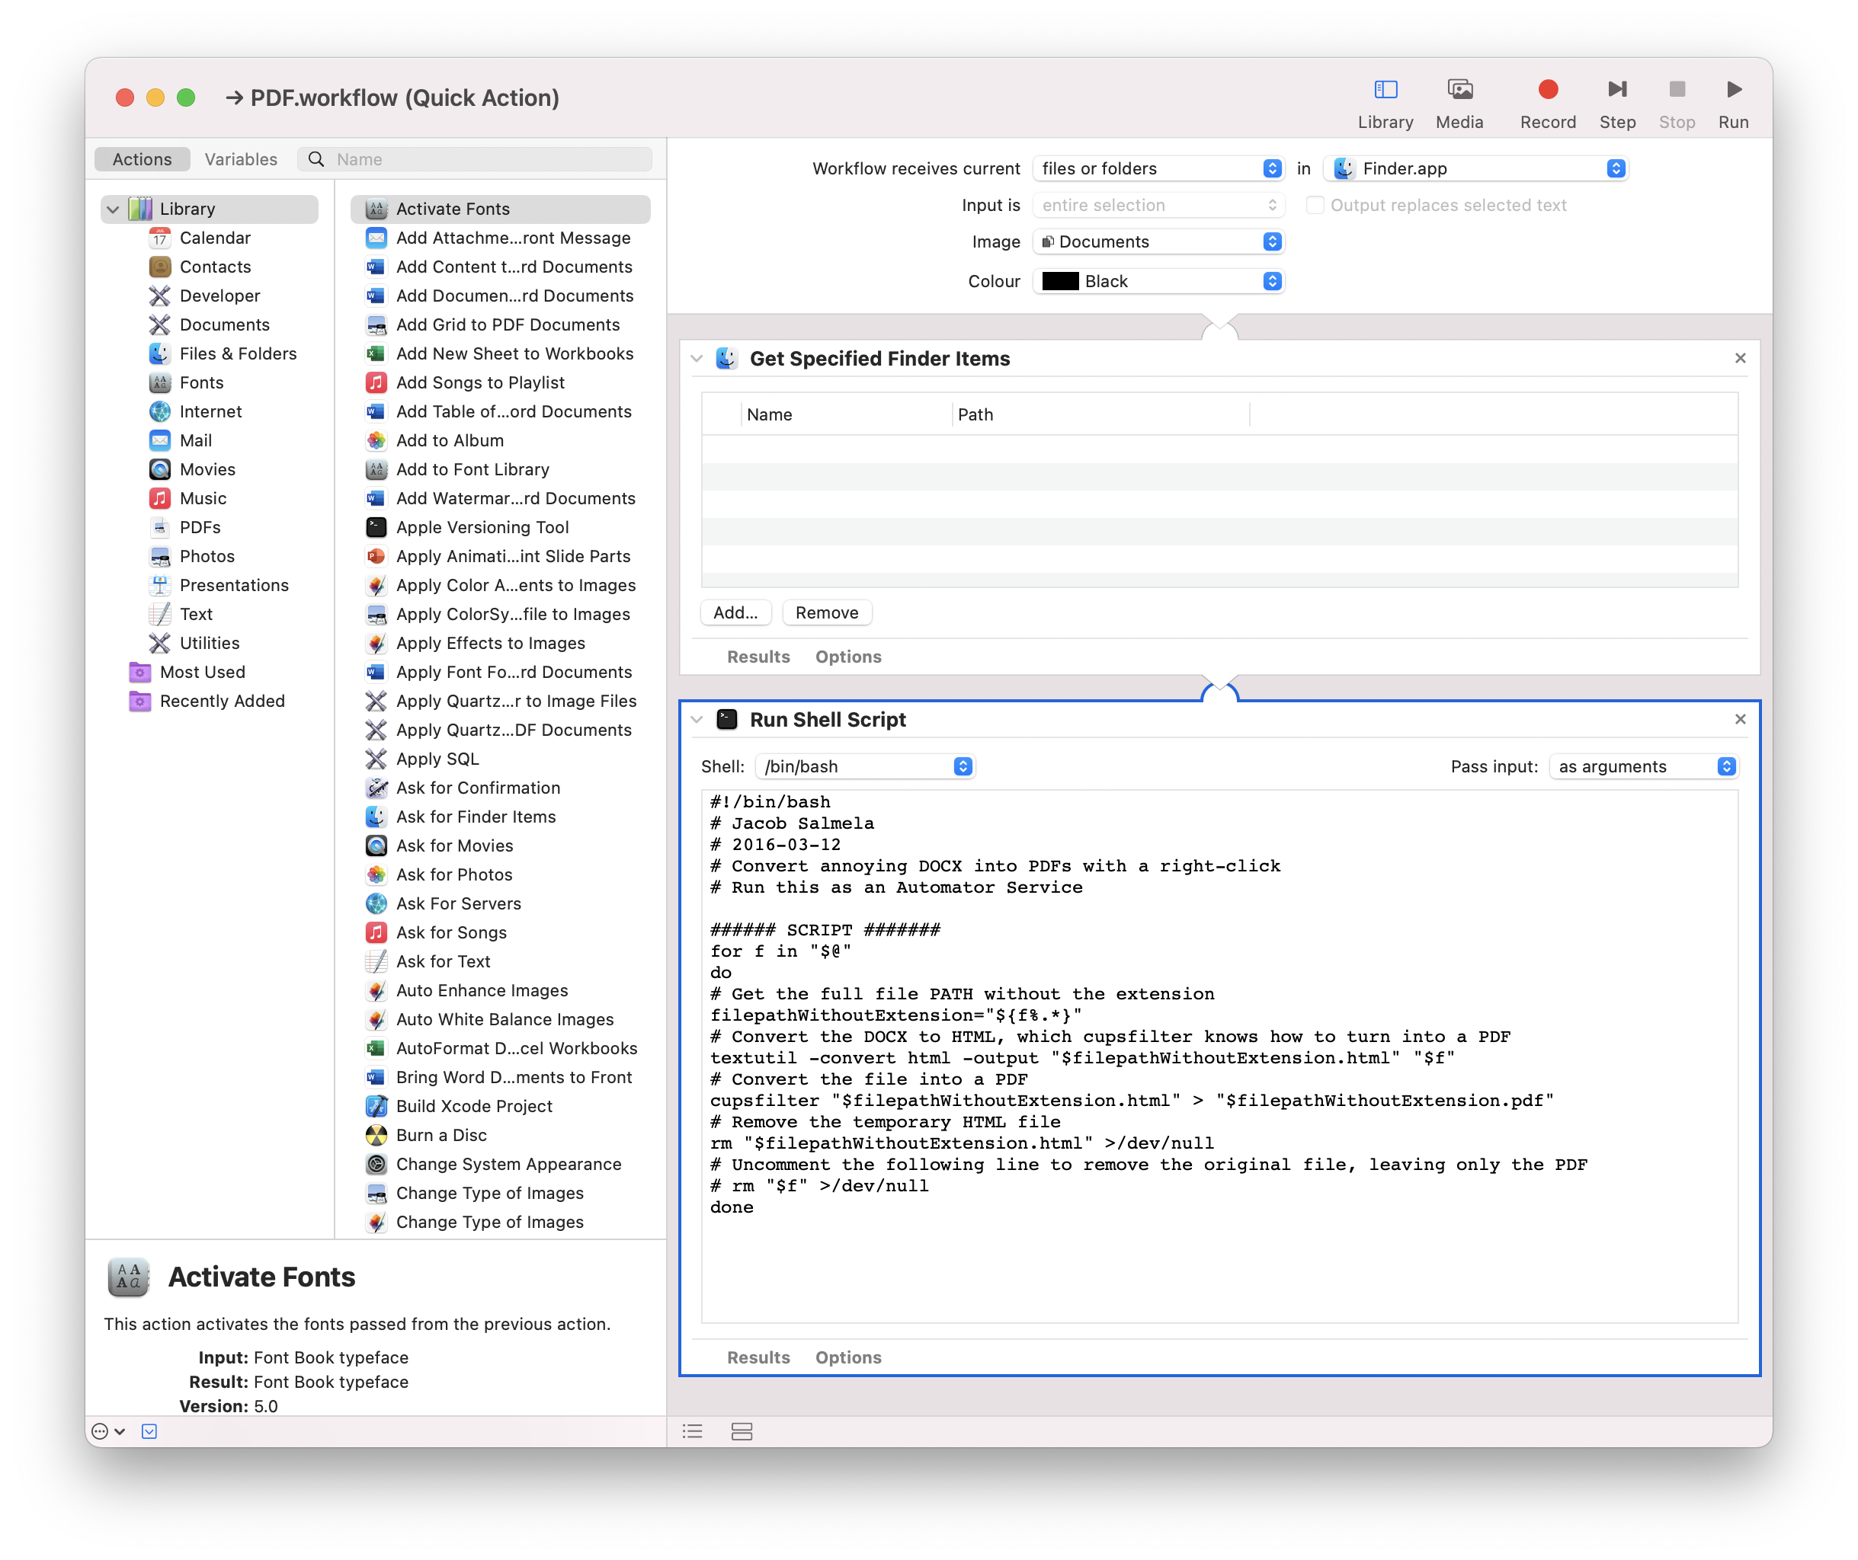Run the workflow with Run icon
1858x1560 pixels.
(x=1733, y=104)
